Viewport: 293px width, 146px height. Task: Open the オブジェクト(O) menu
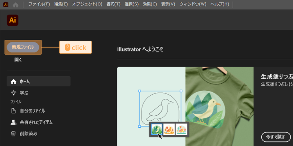(x=87, y=4)
